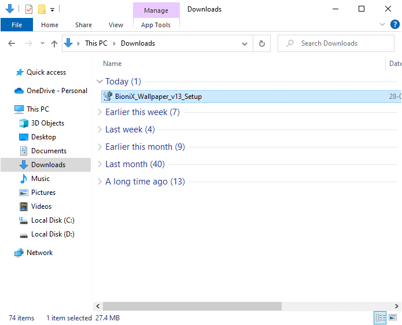Open Documents in the navigation pane
Screen dimensions: 402x325
coord(49,151)
